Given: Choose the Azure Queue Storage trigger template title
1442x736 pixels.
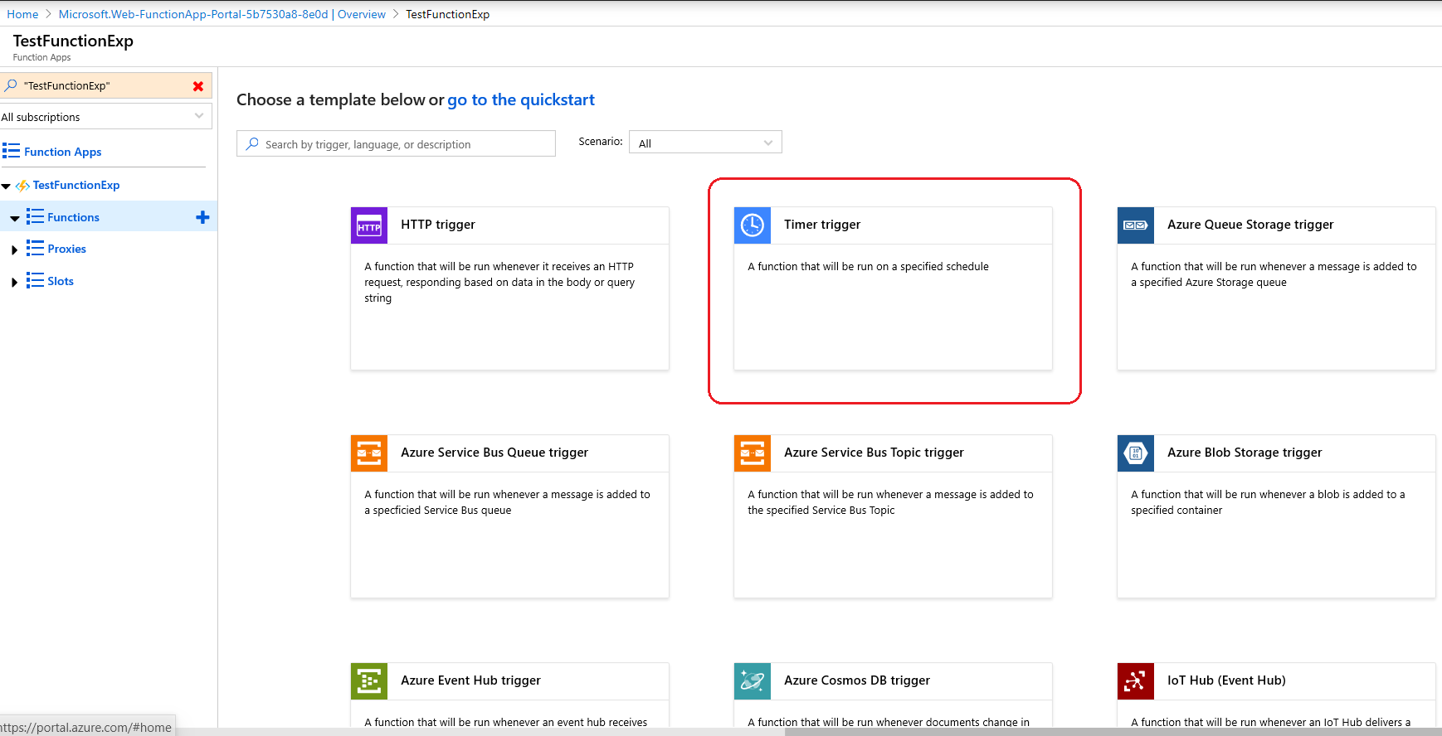Looking at the screenshot, I should tap(1250, 225).
